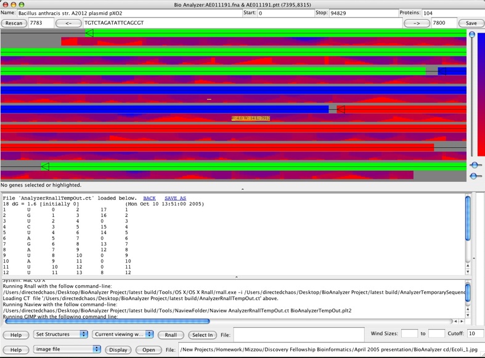This screenshot has width=485, height=358.
Task: Edit the Name field for the plasmid
Action: point(129,13)
